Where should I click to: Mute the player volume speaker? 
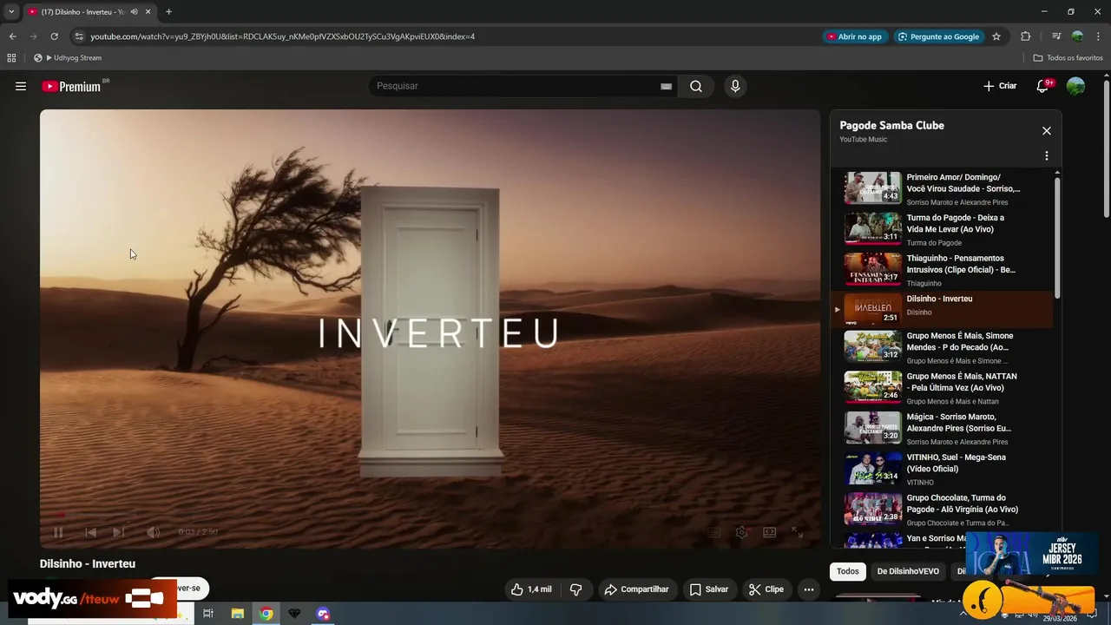153,532
